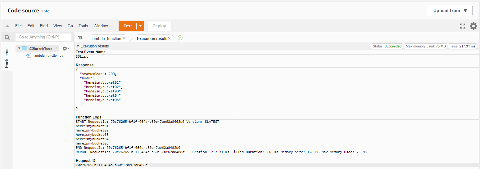The image size is (480, 169).
Task: Close the Execution results tab
Action: (x=170, y=38)
